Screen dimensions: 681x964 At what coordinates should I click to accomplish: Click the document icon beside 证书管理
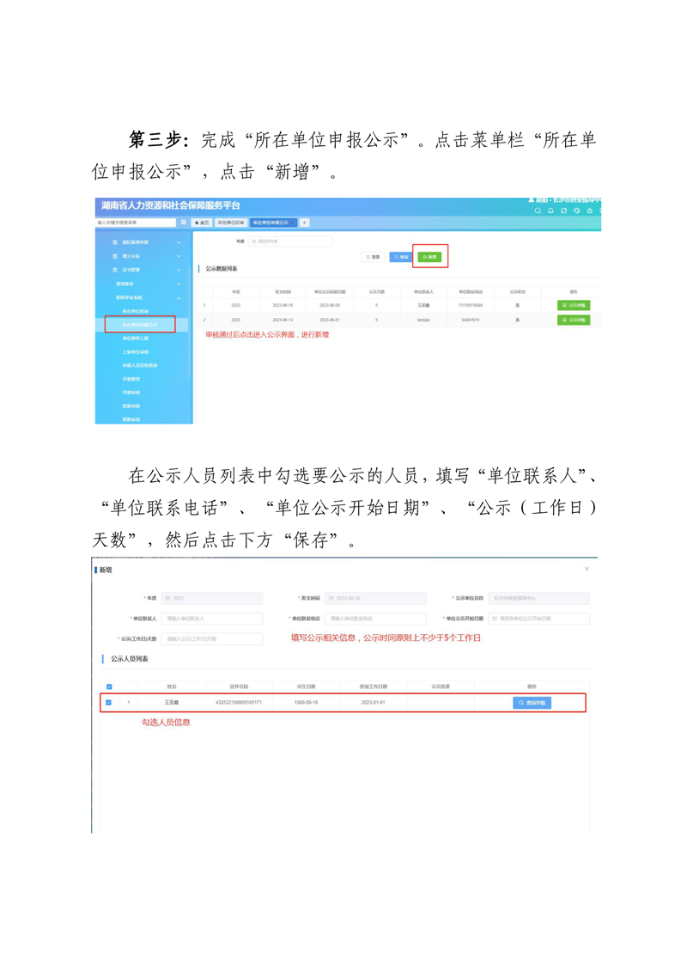click(x=115, y=270)
